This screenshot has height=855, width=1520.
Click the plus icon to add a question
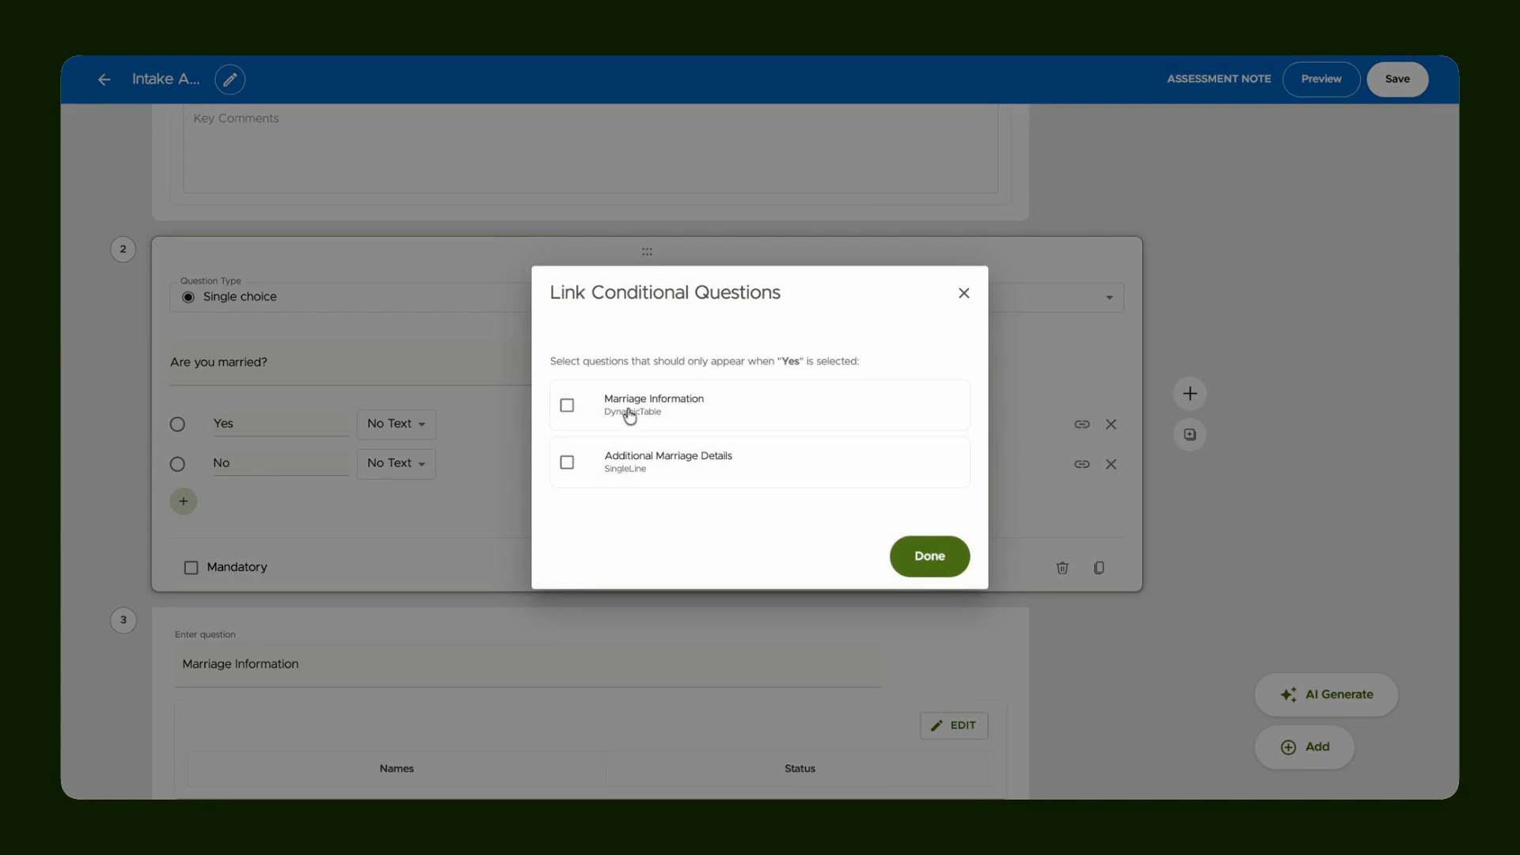(1190, 393)
